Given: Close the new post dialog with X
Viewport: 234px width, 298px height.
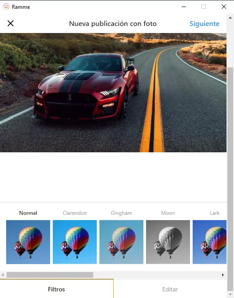Looking at the screenshot, I should [x=11, y=23].
